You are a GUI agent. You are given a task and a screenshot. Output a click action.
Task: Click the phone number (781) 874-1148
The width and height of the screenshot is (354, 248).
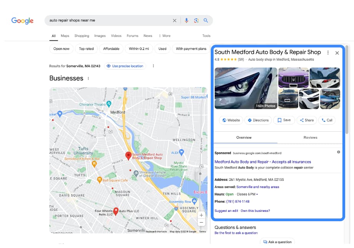[238, 202]
